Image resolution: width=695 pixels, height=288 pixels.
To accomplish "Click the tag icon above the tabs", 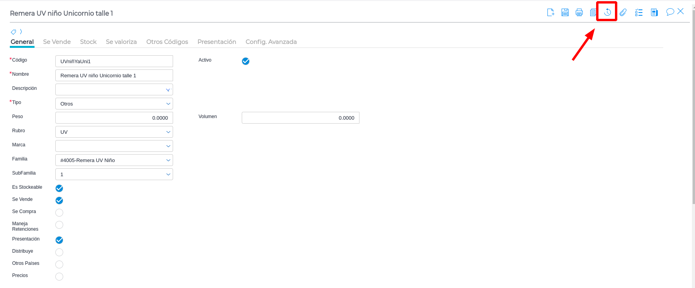I will pos(13,32).
